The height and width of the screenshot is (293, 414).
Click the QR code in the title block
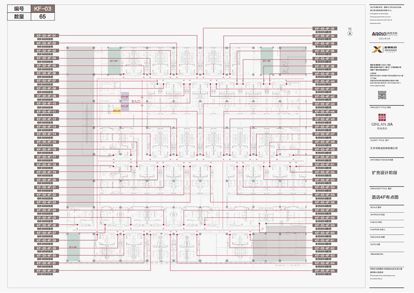click(x=382, y=95)
